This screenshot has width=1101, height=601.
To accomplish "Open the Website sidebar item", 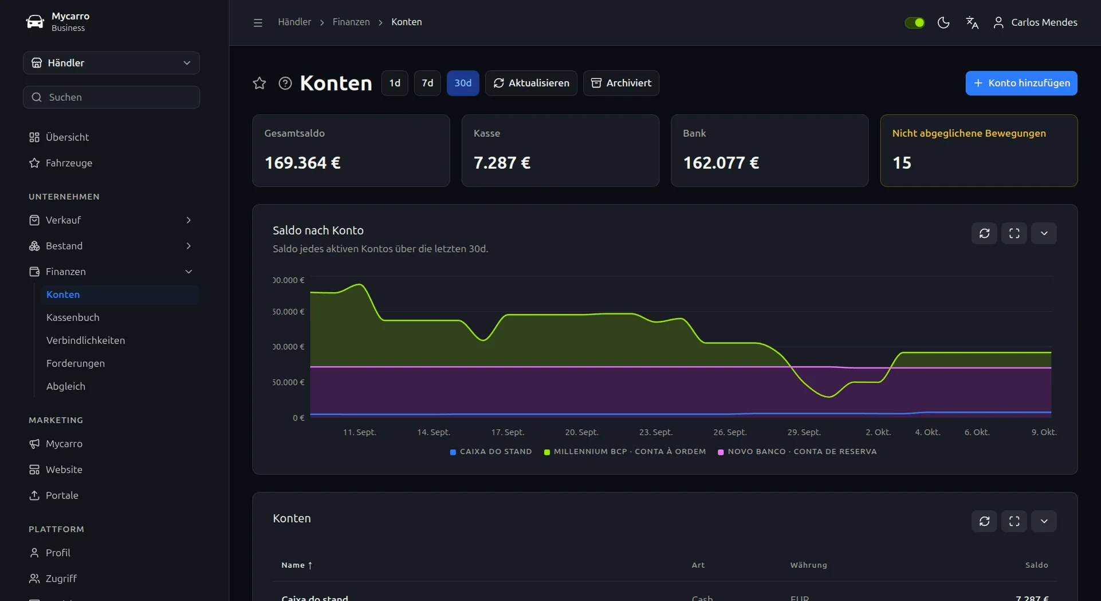I will [x=111, y=470].
